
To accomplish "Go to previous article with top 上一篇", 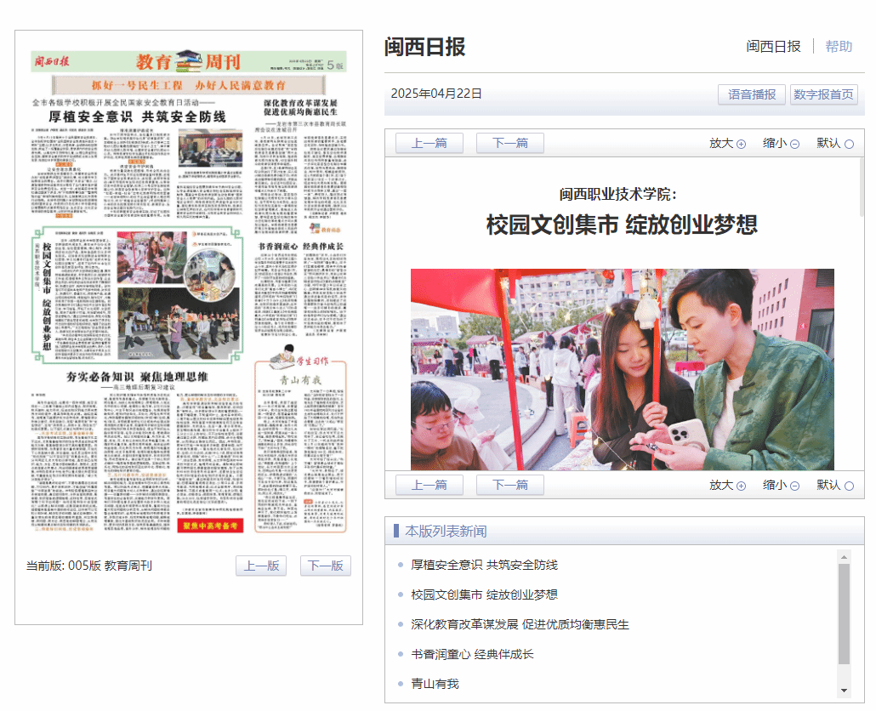I will point(429,143).
